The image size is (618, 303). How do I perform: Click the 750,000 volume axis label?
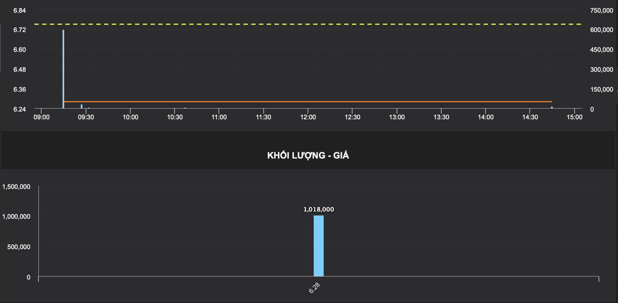(602, 11)
